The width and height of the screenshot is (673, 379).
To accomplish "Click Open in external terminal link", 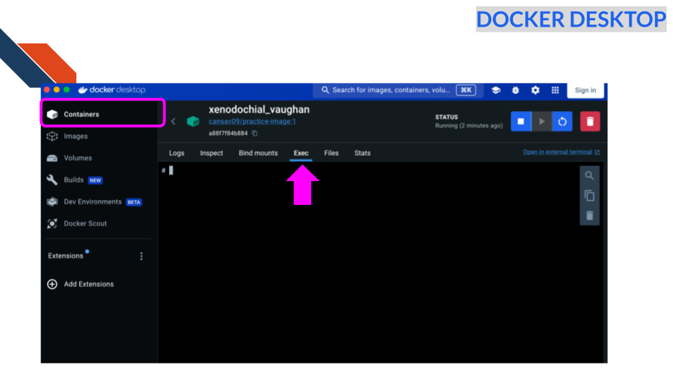I will [x=561, y=152].
